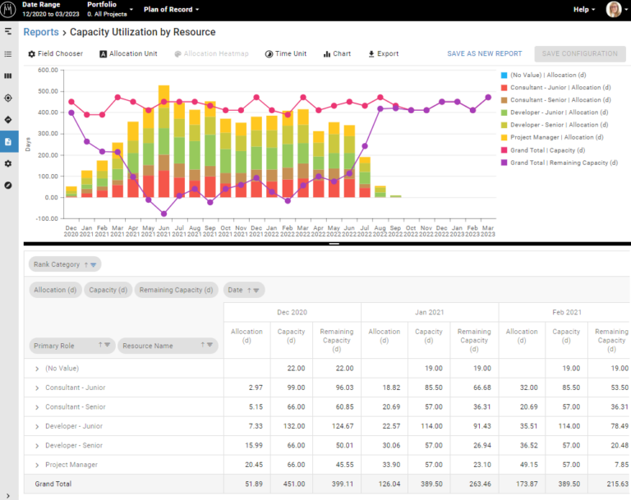Select the Capacity (d) field chip
Viewport: 631px width, 500px height.
pos(108,290)
